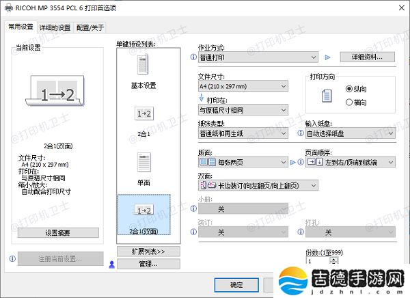
Task: Switch to the 常用设置 tab
Action: point(21,27)
